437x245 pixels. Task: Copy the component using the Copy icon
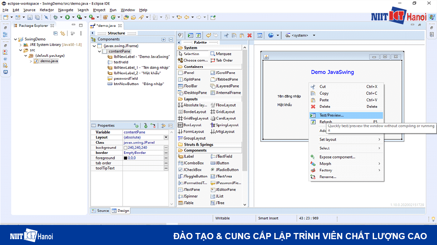pyautogui.click(x=234, y=35)
